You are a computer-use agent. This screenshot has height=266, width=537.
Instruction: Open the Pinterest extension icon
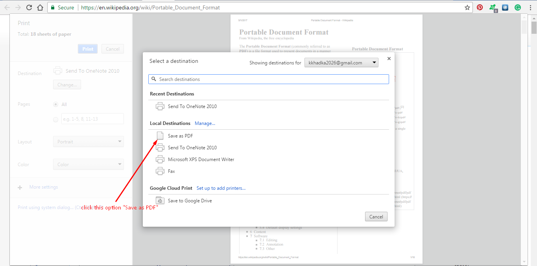pyautogui.click(x=480, y=7)
